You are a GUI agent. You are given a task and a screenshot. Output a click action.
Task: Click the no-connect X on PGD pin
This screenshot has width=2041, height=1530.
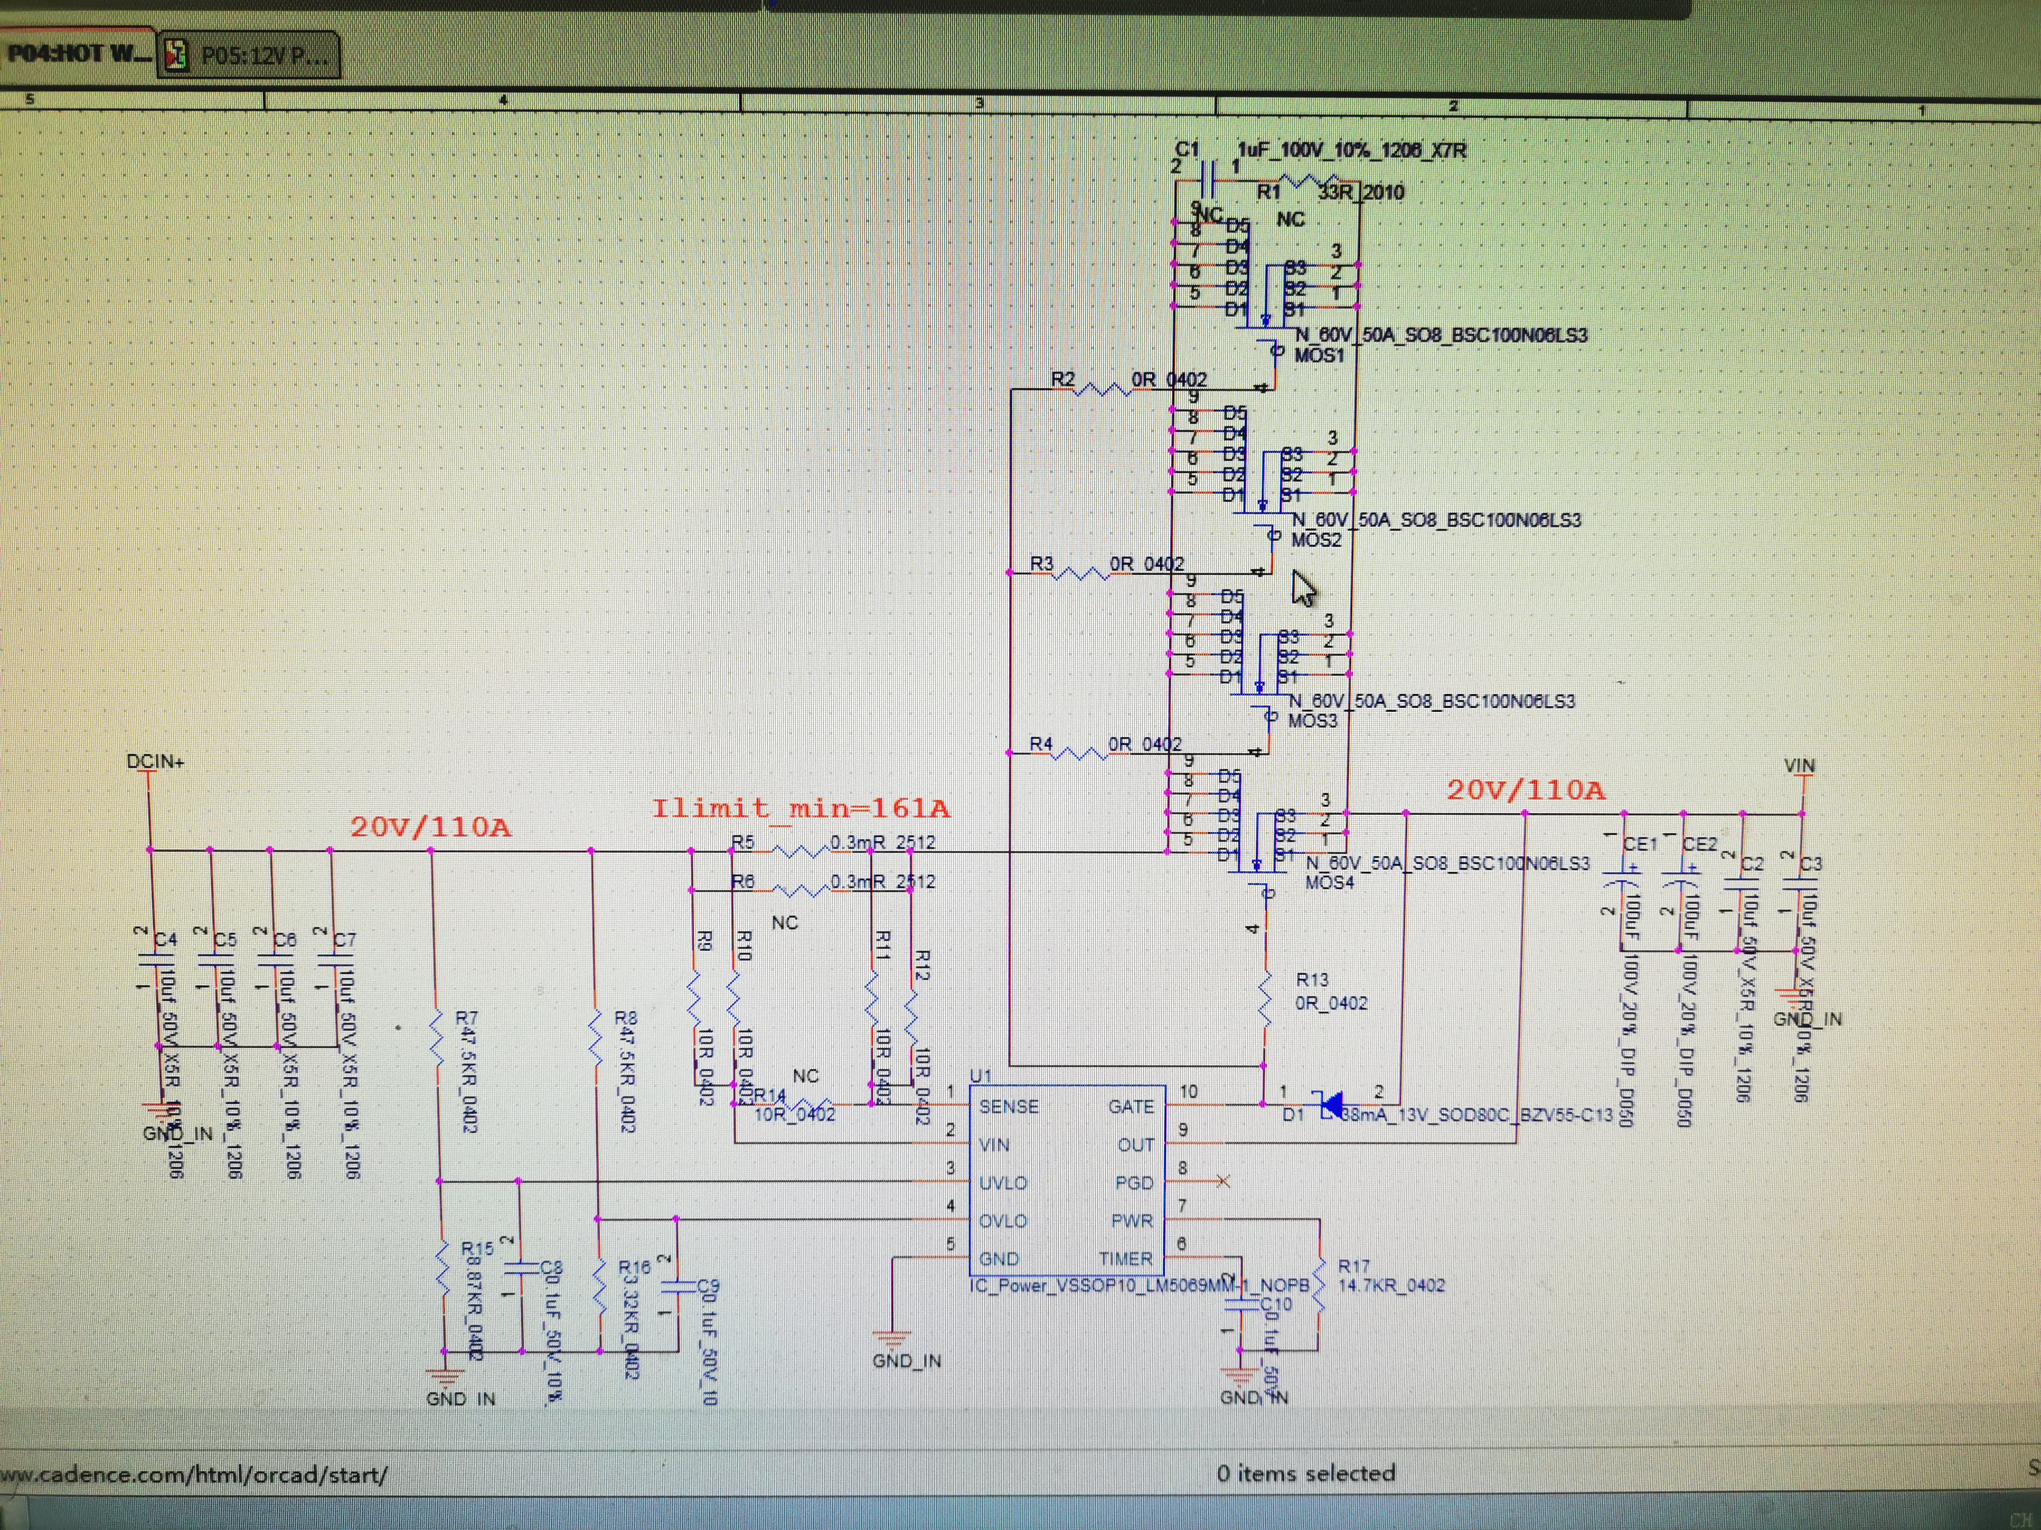tap(1222, 1182)
